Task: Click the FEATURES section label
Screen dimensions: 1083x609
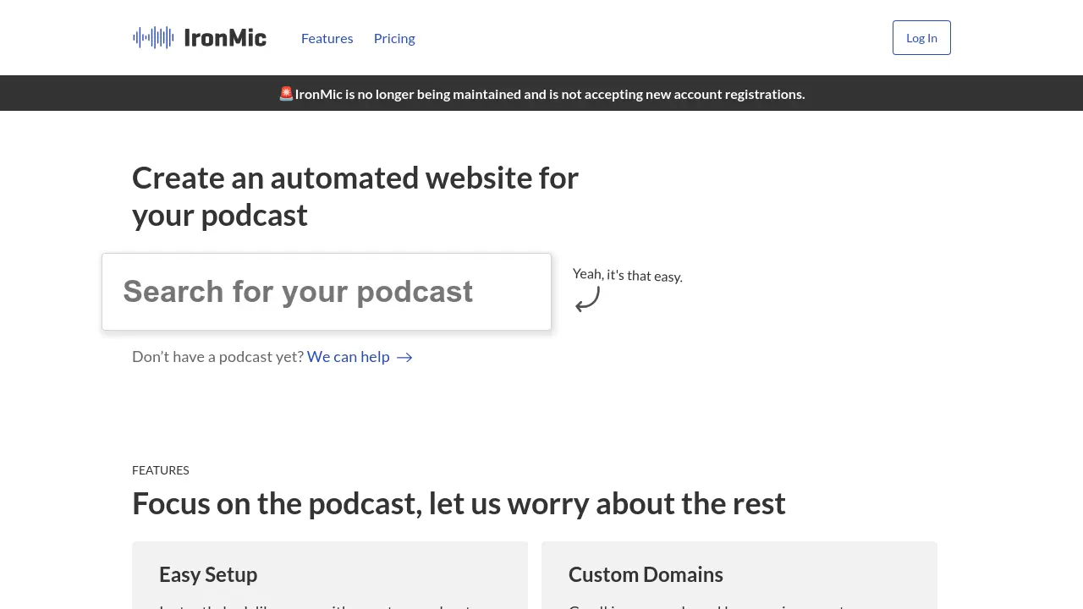Action: 161,469
